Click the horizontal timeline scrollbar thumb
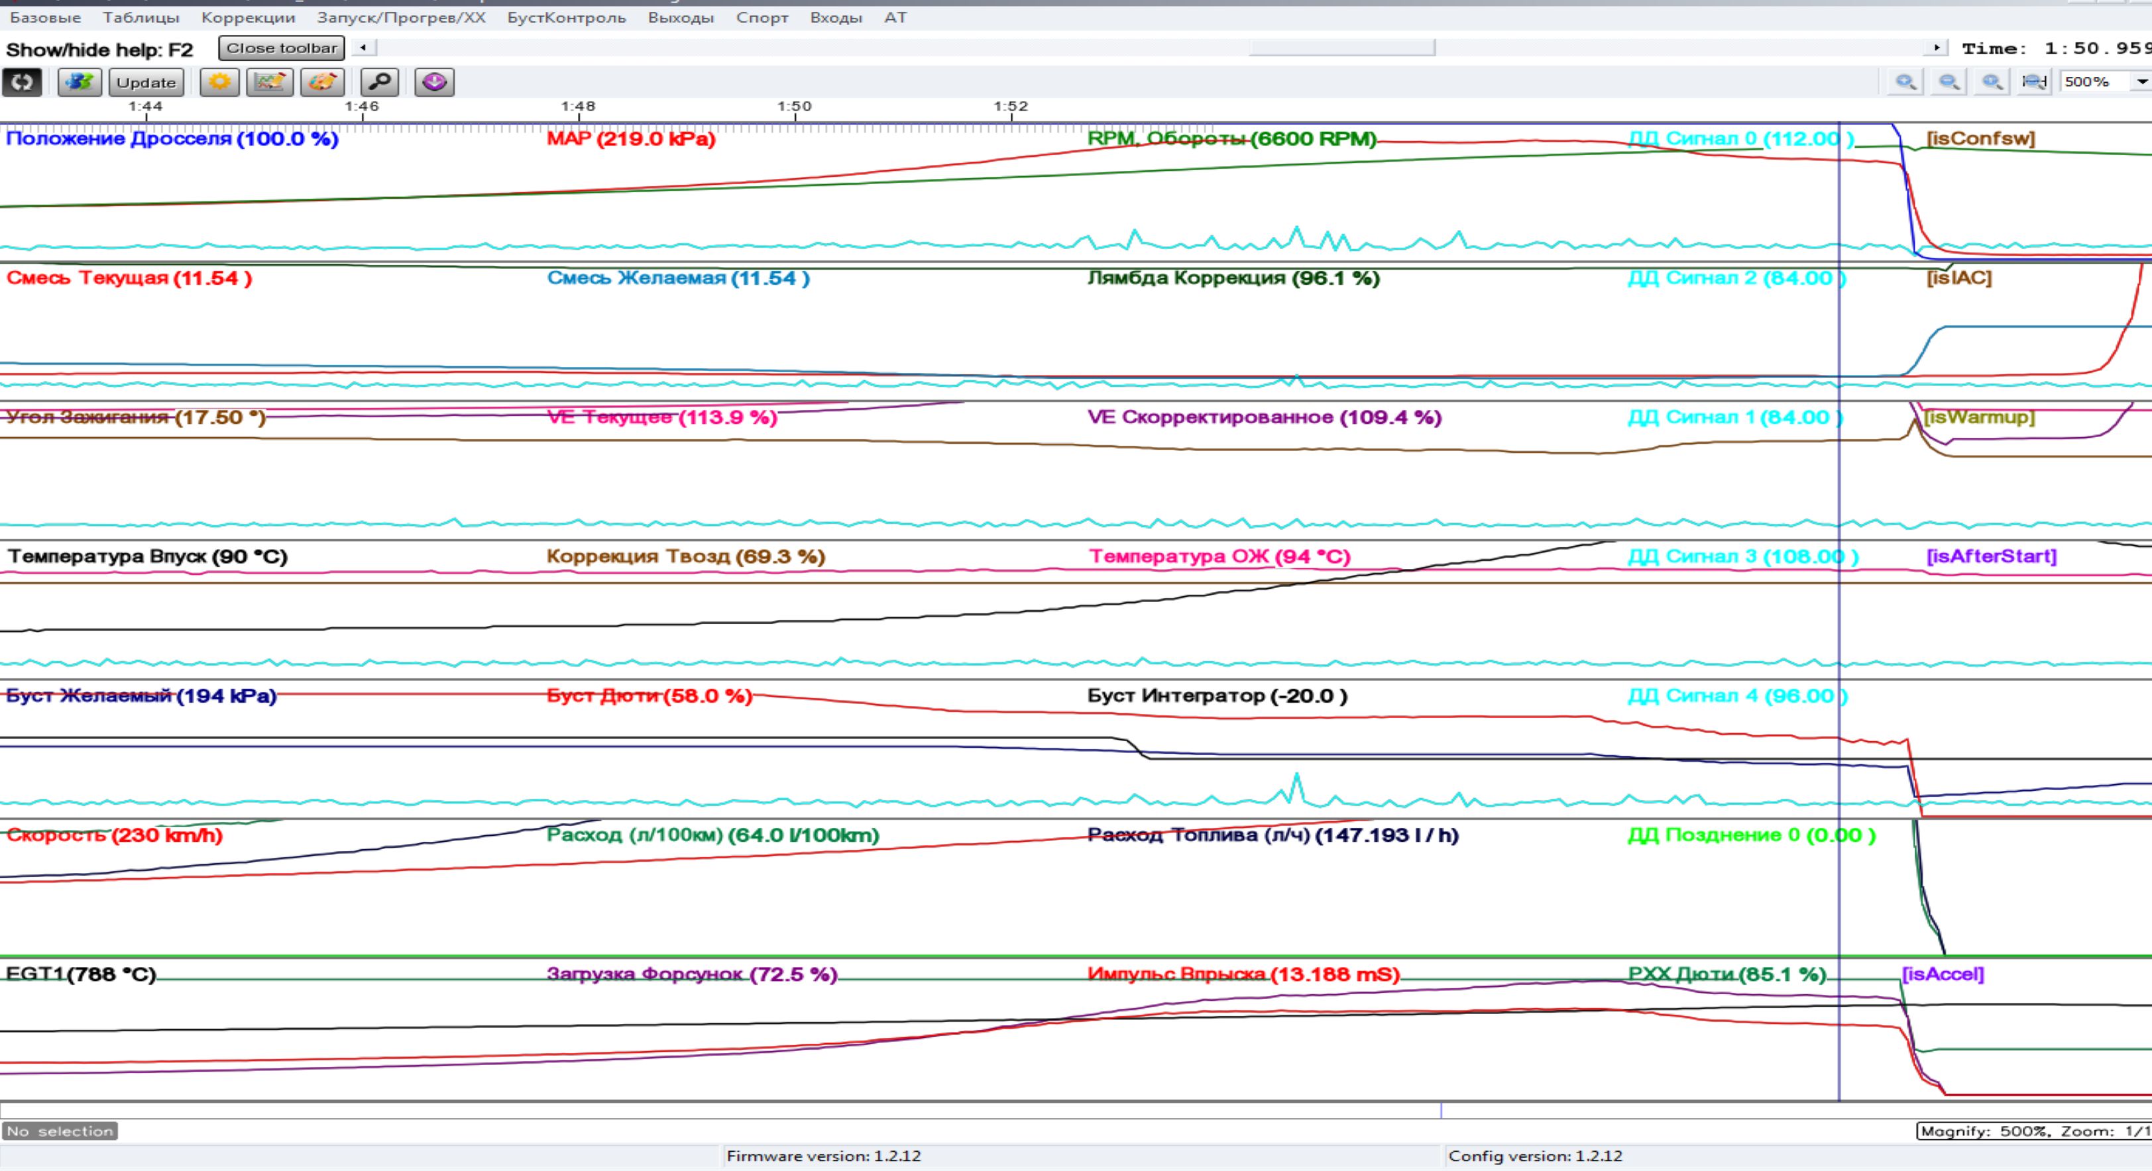Viewport: 2152px width, 1171px height. click(1341, 48)
